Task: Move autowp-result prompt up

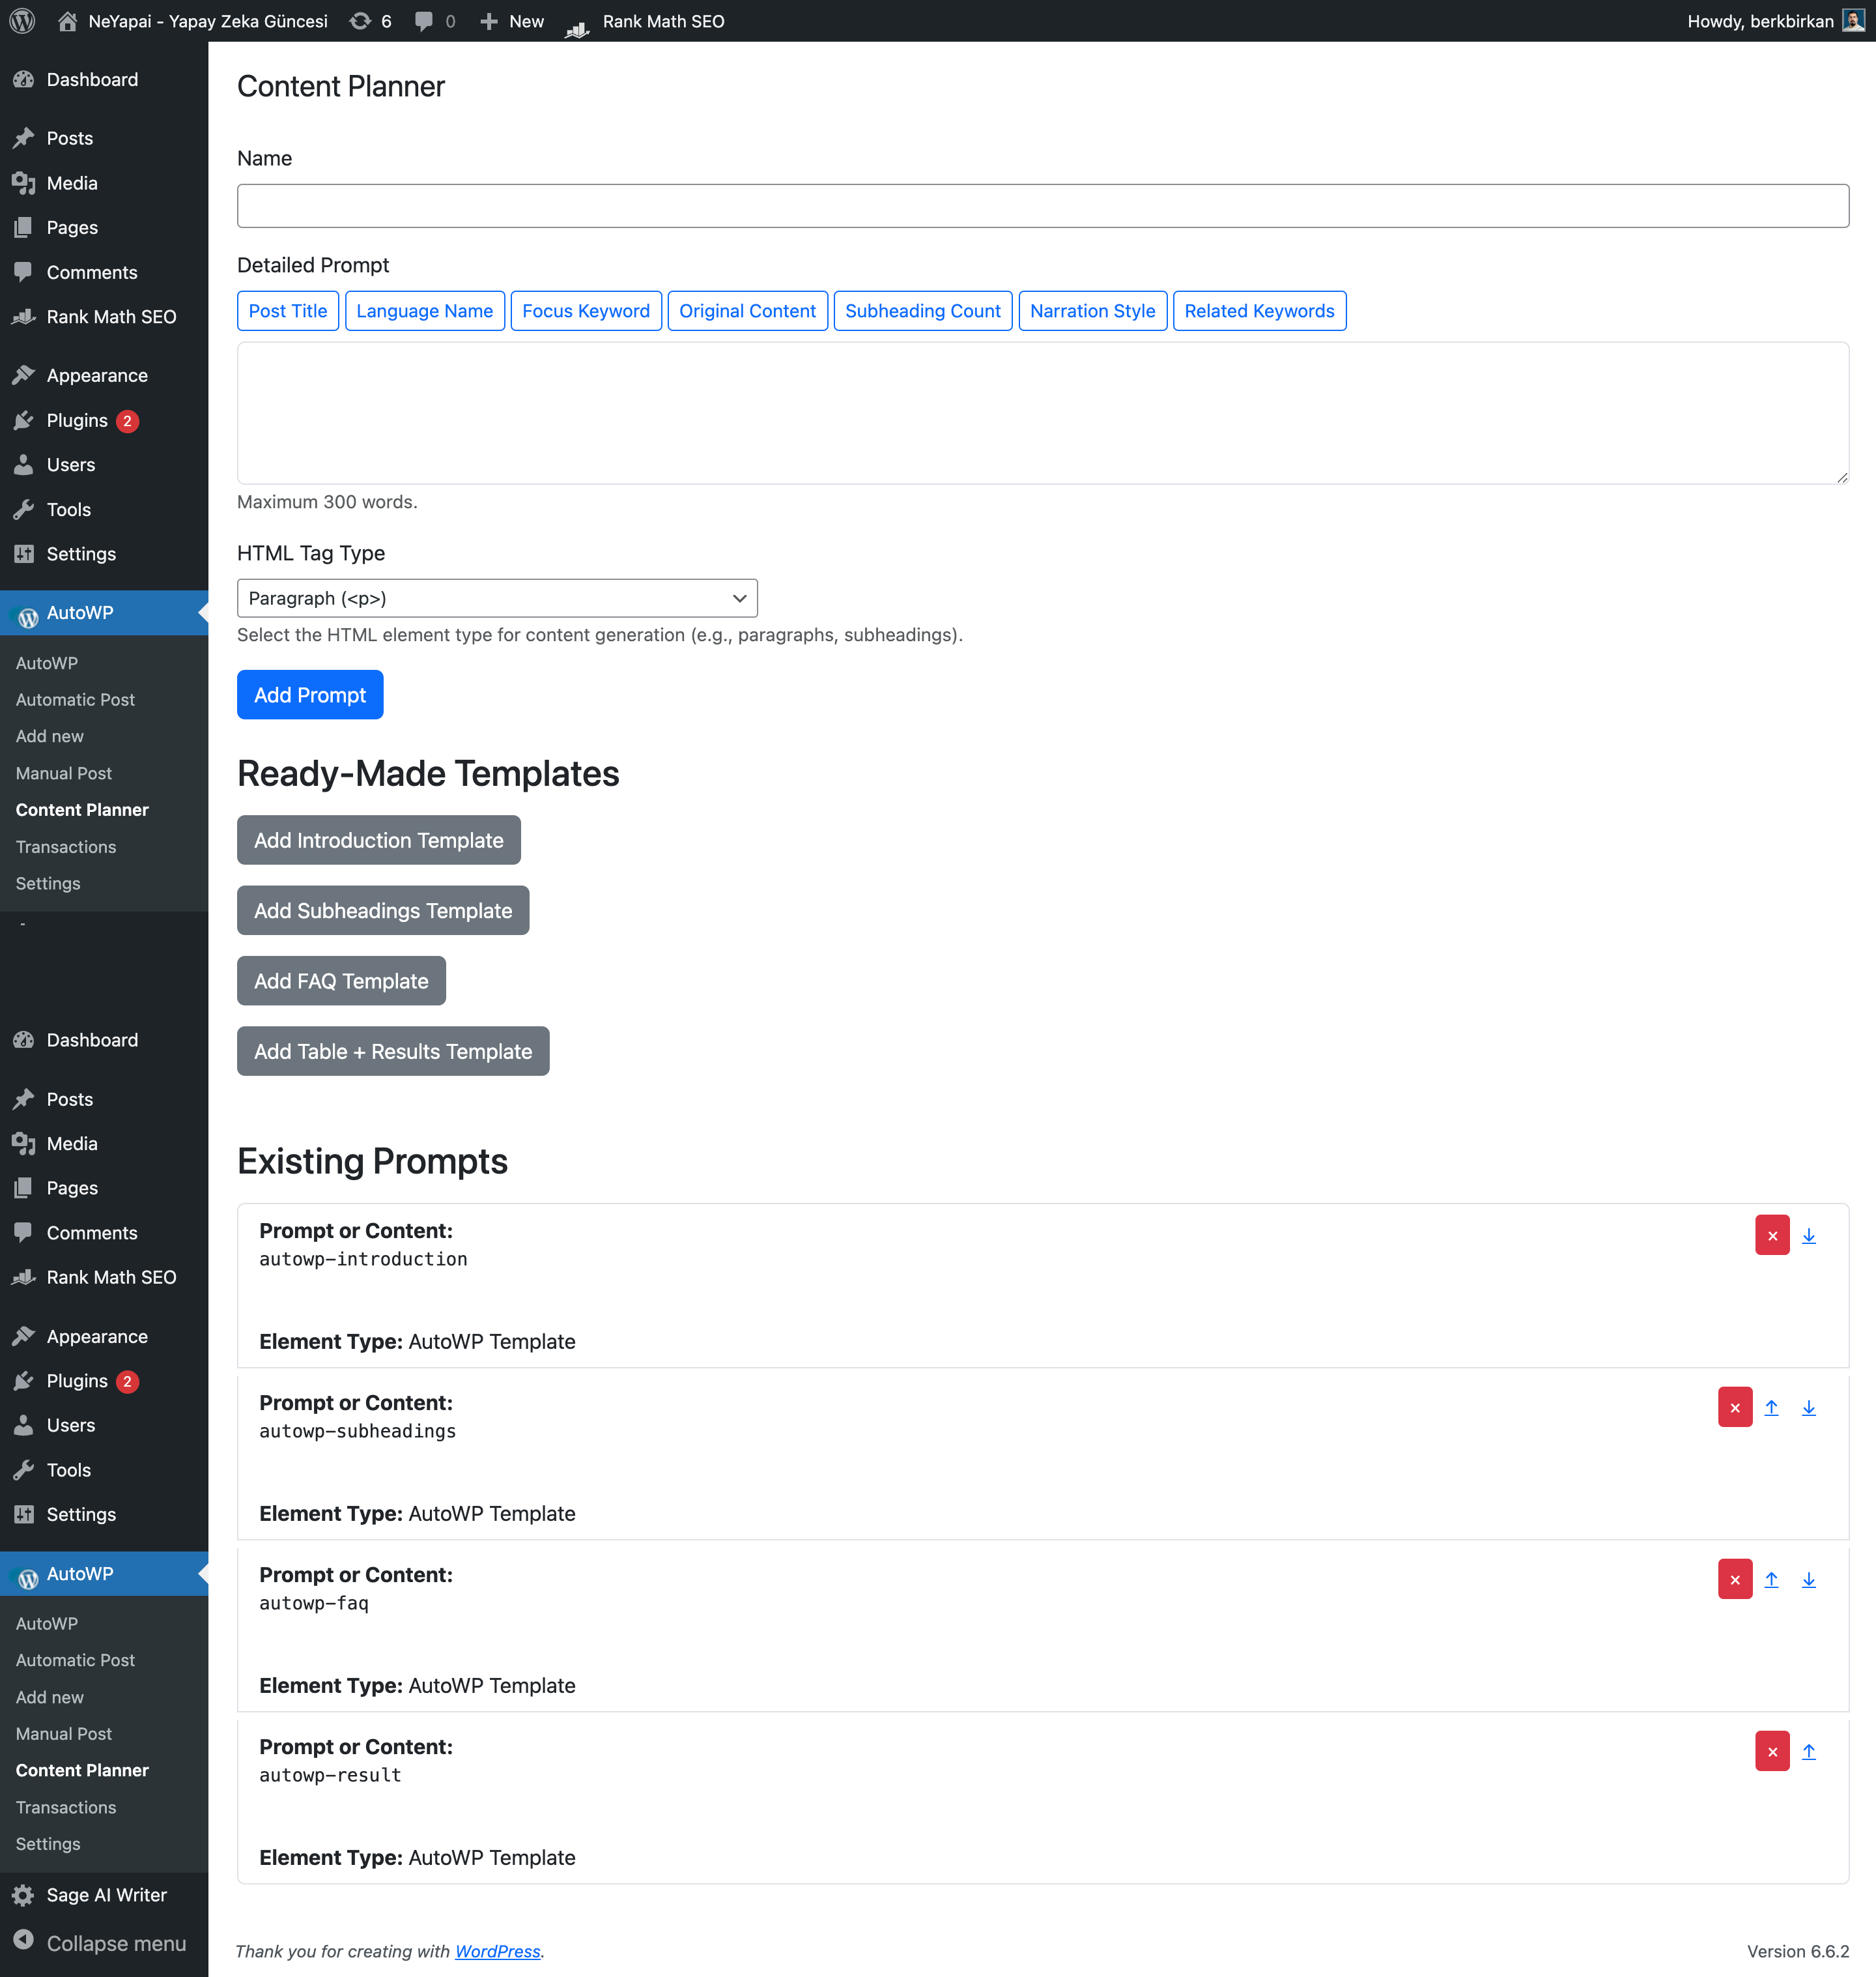Action: coord(1808,1752)
